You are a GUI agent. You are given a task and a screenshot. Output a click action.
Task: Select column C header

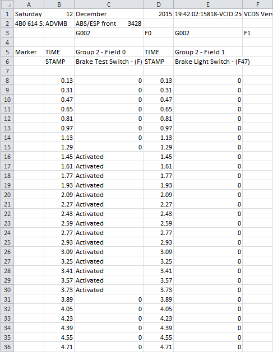pyautogui.click(x=109, y=4)
